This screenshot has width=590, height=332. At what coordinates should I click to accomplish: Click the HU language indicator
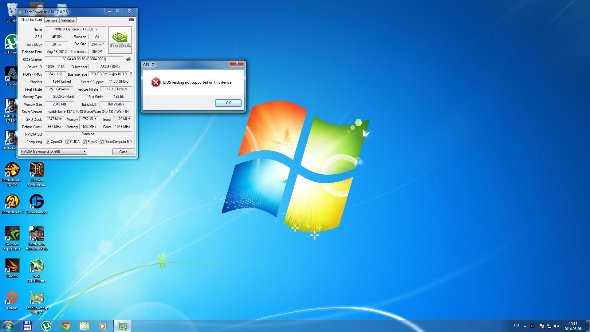517,325
